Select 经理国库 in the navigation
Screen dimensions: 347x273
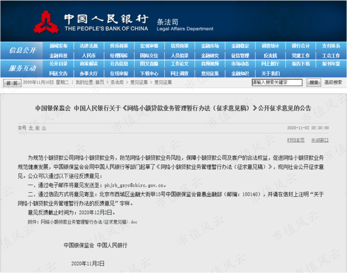click(x=119, y=56)
